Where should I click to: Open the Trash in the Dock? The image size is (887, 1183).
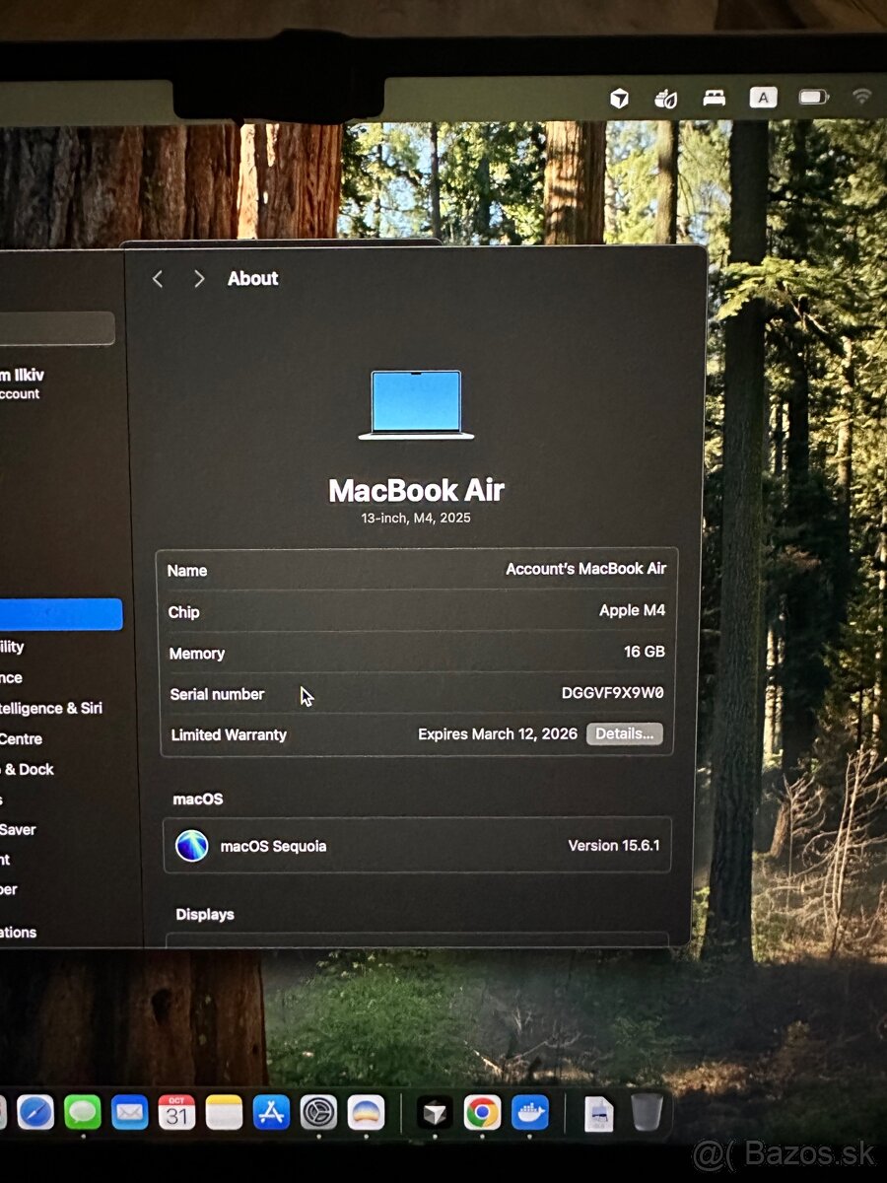point(647,1113)
